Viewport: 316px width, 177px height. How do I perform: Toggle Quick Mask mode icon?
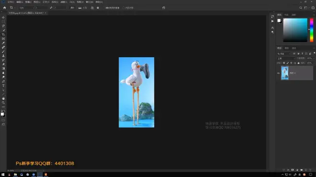click(3, 120)
